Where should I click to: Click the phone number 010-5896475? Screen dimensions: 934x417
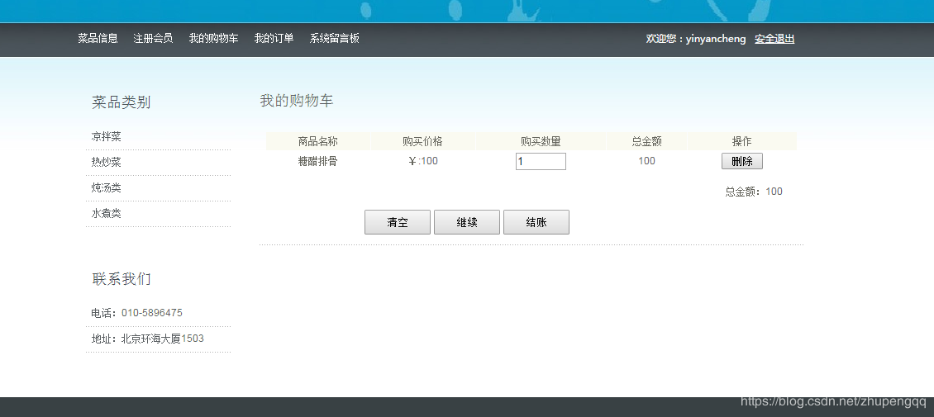coord(152,313)
